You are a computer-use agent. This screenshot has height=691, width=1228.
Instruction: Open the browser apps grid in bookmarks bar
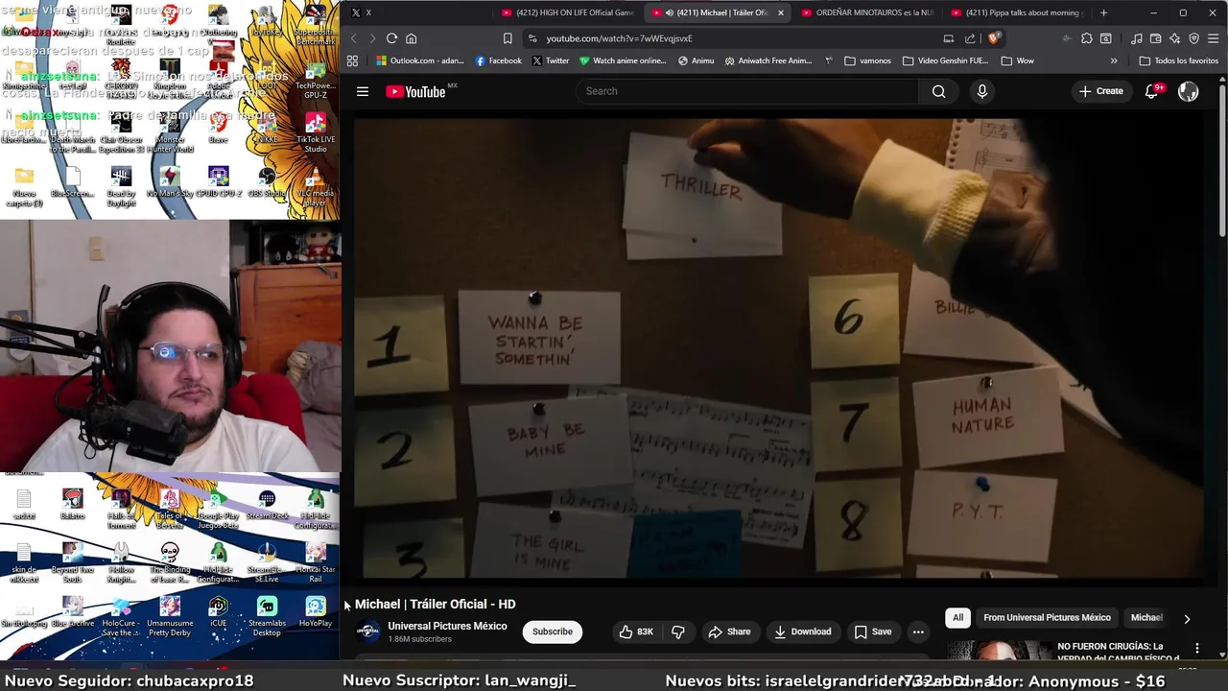click(352, 60)
